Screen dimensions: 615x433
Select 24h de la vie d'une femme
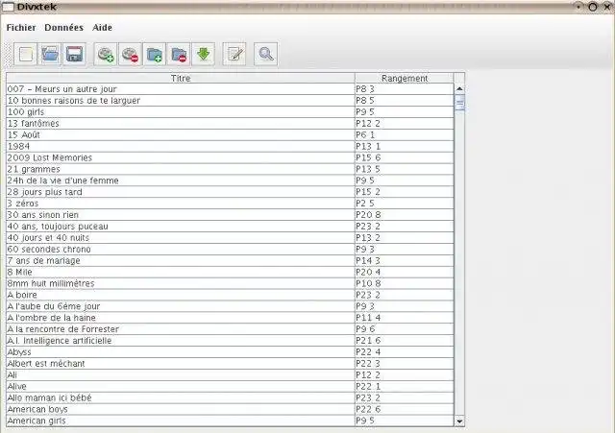230,180
